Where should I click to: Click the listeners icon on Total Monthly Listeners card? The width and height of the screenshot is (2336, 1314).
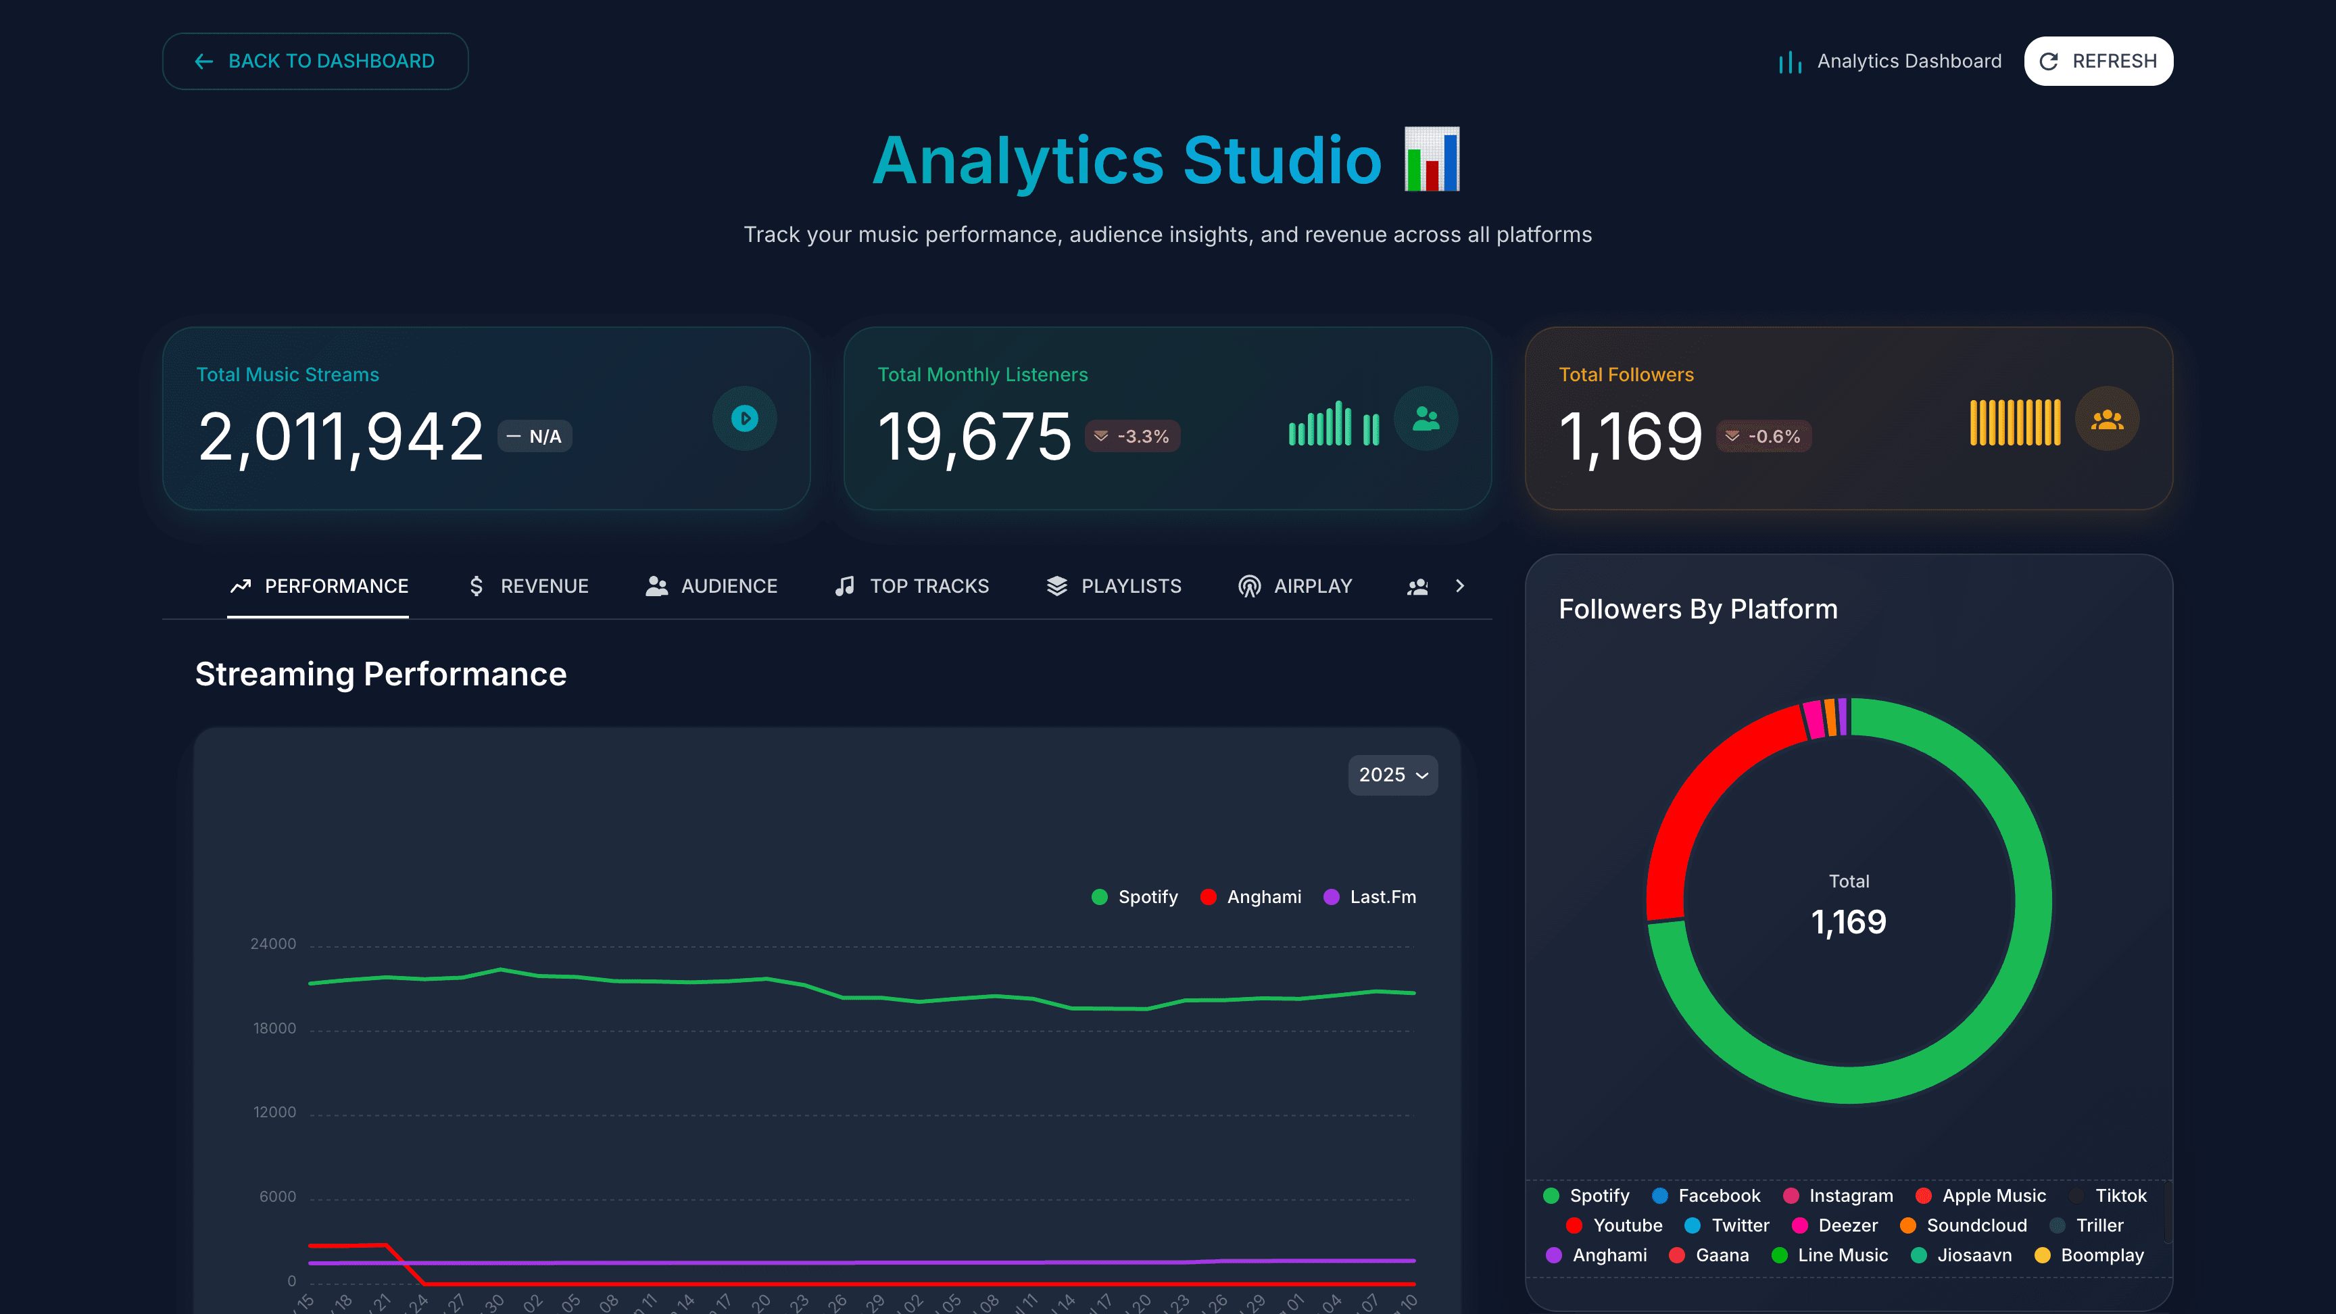(1426, 418)
